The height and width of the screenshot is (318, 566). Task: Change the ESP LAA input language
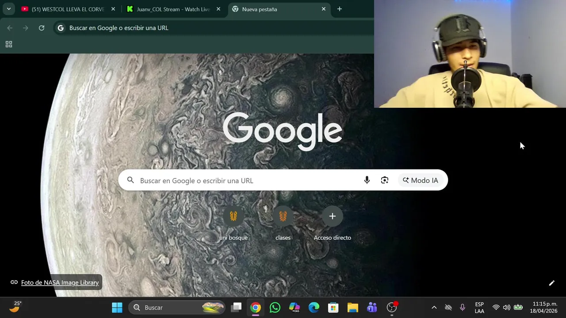(479, 307)
